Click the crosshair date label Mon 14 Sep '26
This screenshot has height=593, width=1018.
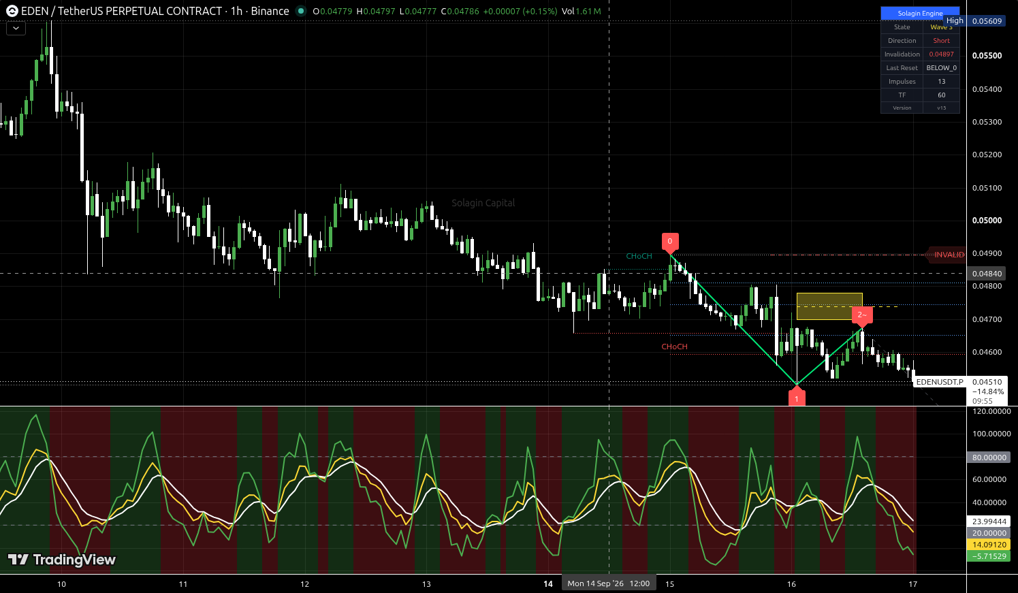tap(609, 583)
